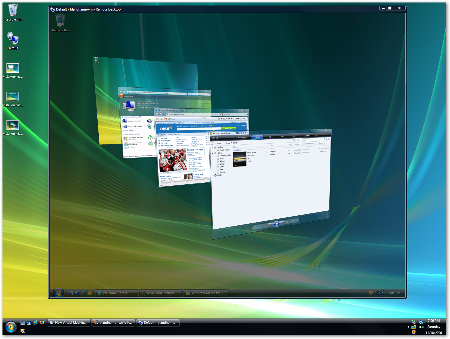
Task: Switch to Sync tab in Media Player
Action: (x=294, y=136)
